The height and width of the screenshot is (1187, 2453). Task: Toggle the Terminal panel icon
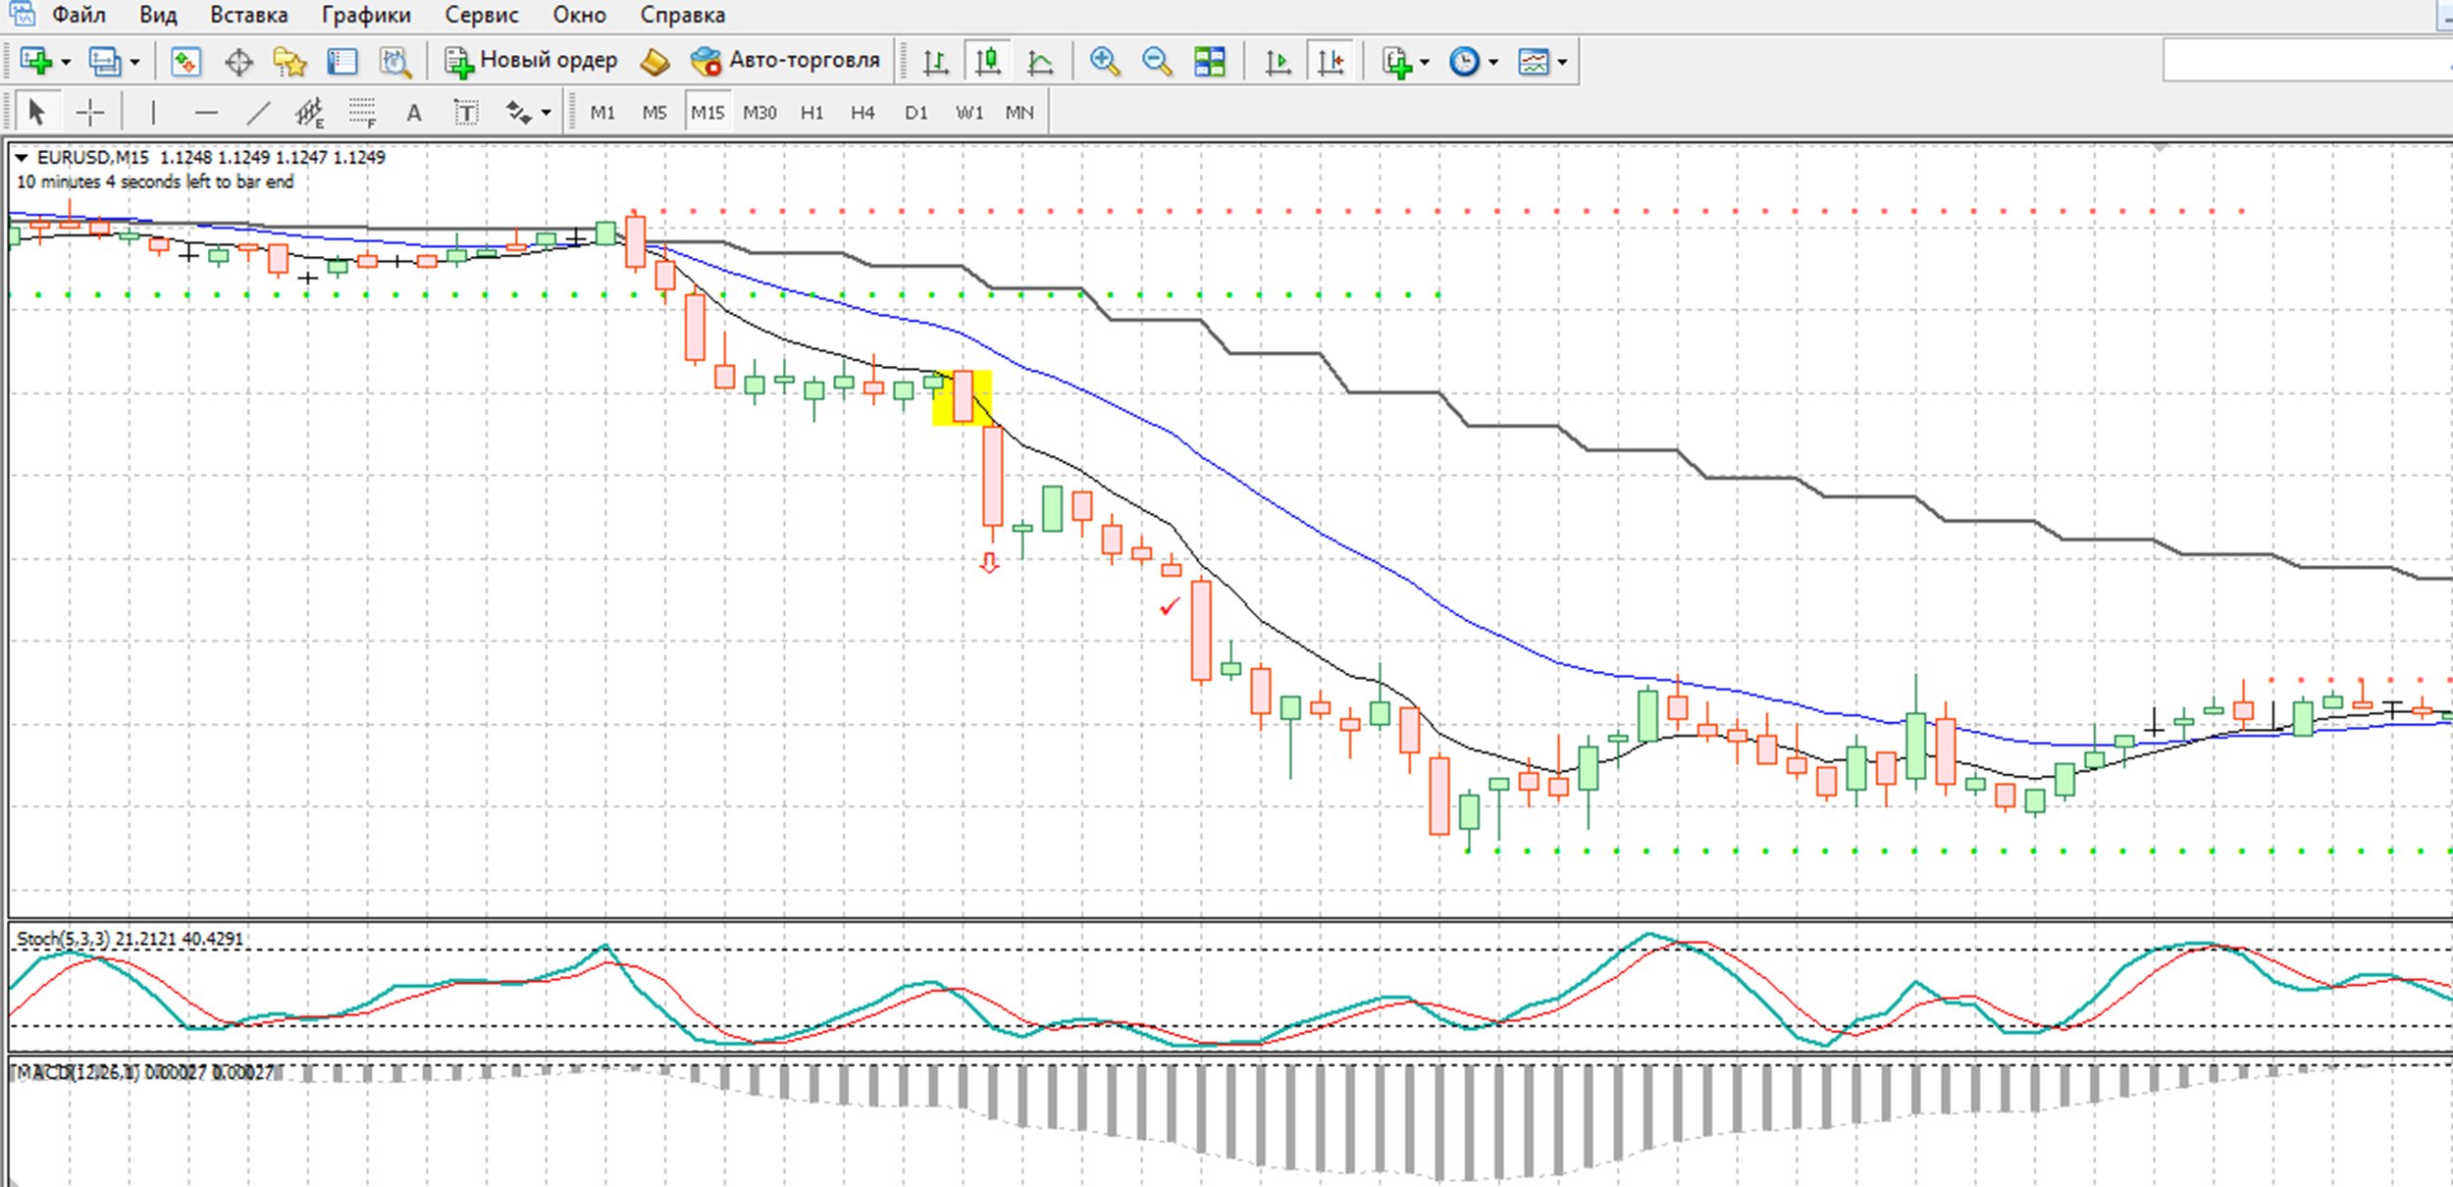(341, 62)
